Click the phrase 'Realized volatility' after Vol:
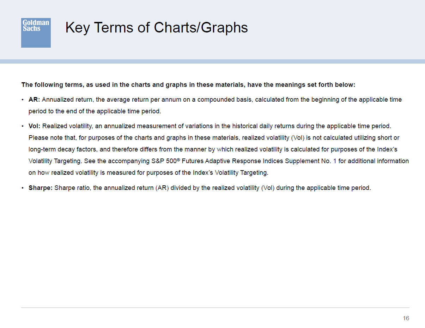This screenshot has width=425, height=328. (67, 126)
